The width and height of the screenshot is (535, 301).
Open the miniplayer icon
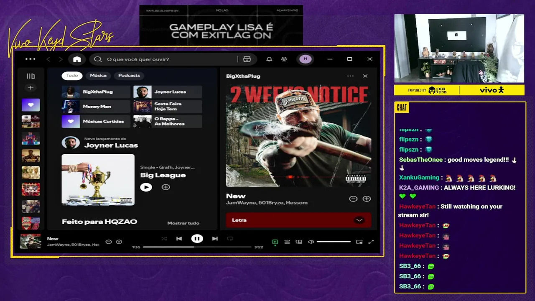pos(359,242)
